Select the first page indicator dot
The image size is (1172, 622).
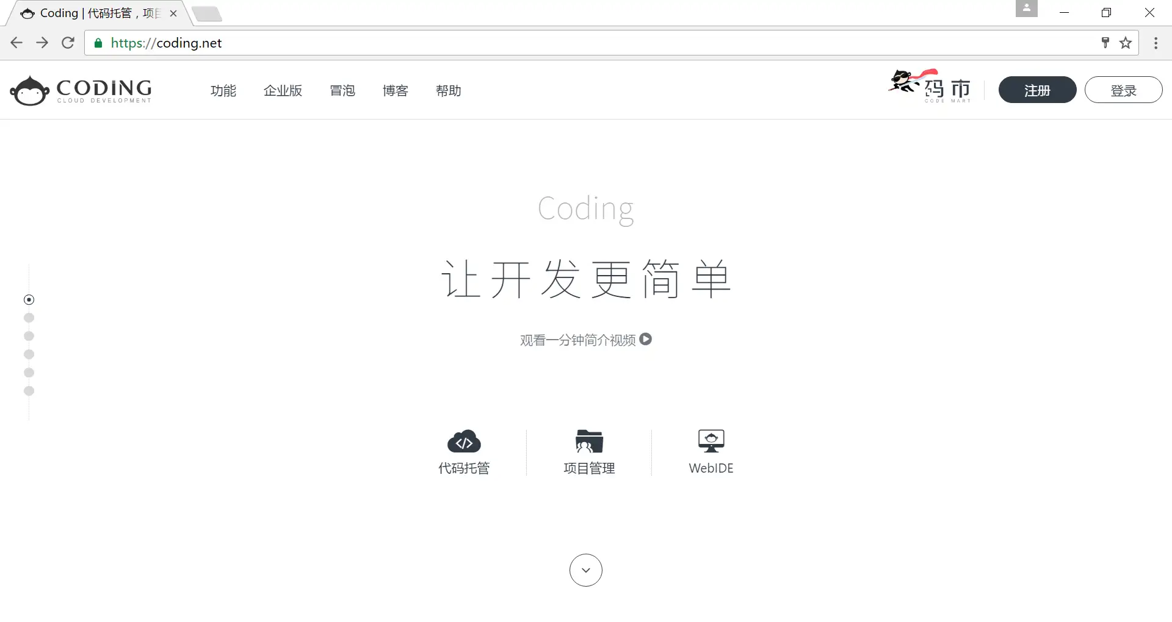pyautogui.click(x=29, y=299)
